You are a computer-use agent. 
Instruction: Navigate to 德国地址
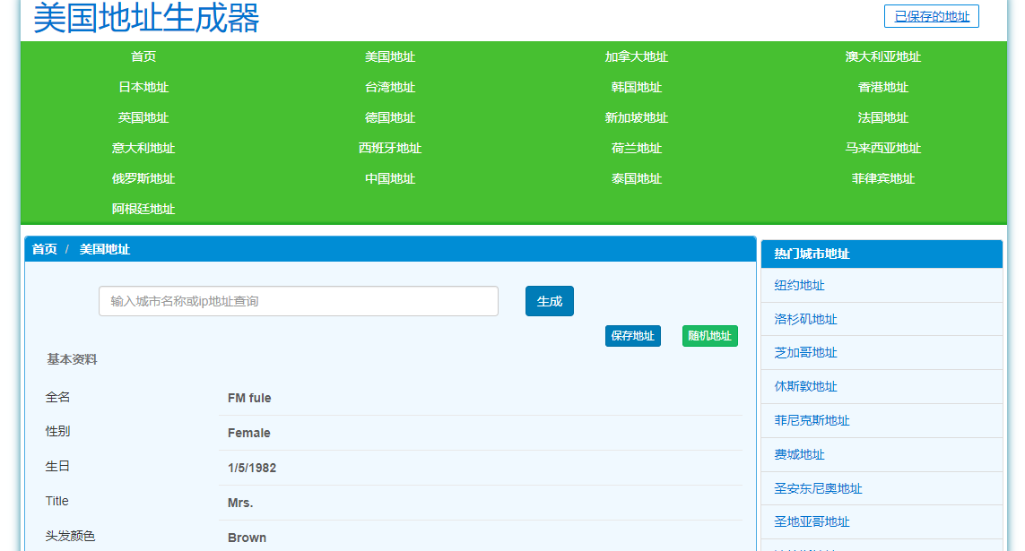pos(389,117)
